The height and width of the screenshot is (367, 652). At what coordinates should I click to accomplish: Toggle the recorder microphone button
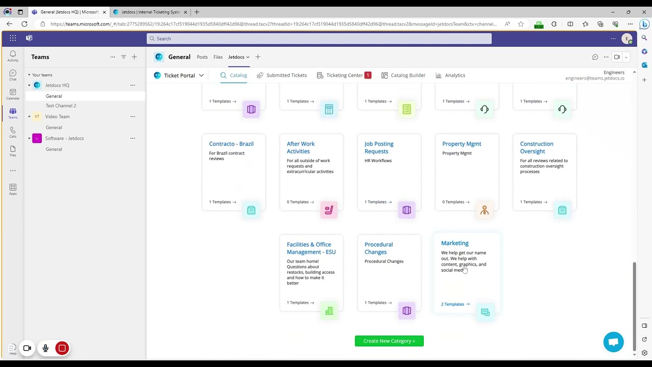tap(45, 348)
